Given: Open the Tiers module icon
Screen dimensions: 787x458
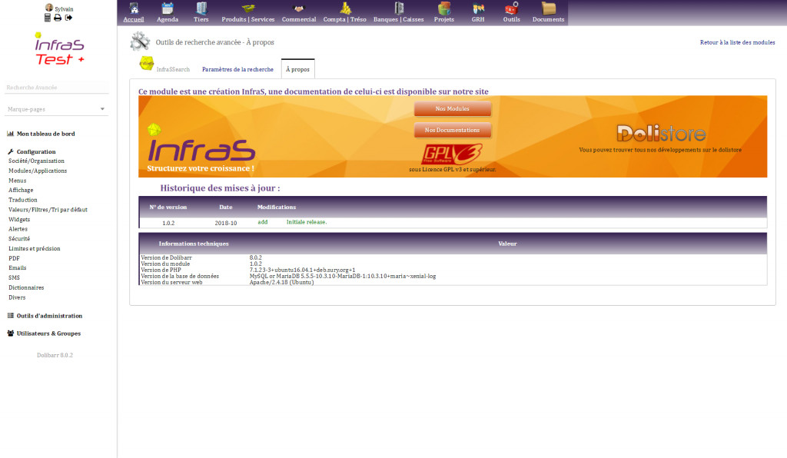Looking at the screenshot, I should click(x=201, y=8).
